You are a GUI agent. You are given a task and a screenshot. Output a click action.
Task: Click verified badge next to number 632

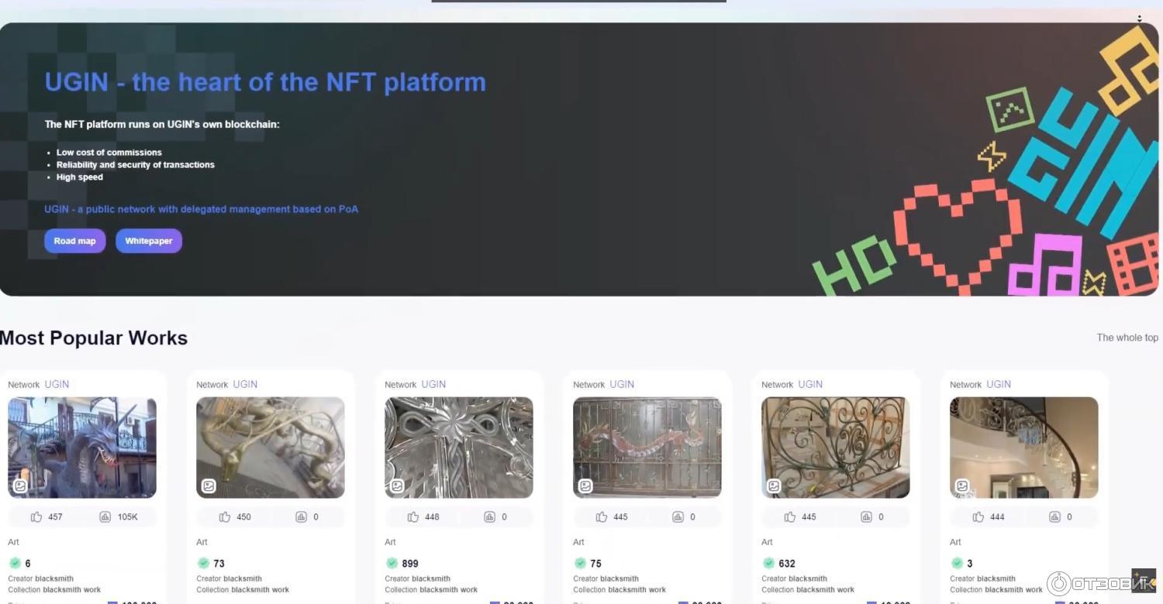[768, 563]
